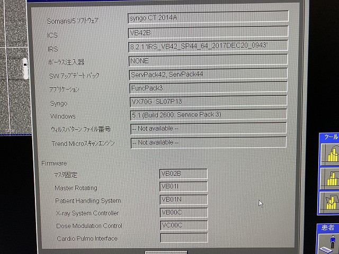Click the Master Rotating label
This screenshot has width=339, height=254.
[x=76, y=188]
